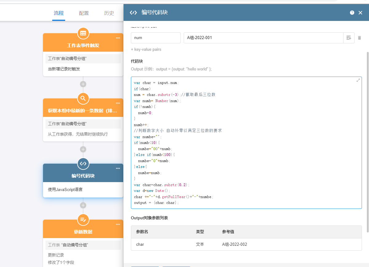Click the 工作表事件触发 table trigger icon
This screenshot has width=369, height=267.
coord(83,33)
